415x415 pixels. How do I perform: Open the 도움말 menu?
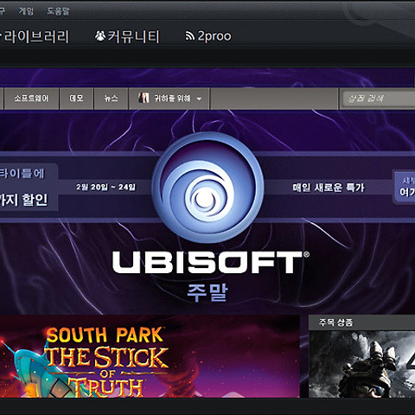[x=58, y=11]
